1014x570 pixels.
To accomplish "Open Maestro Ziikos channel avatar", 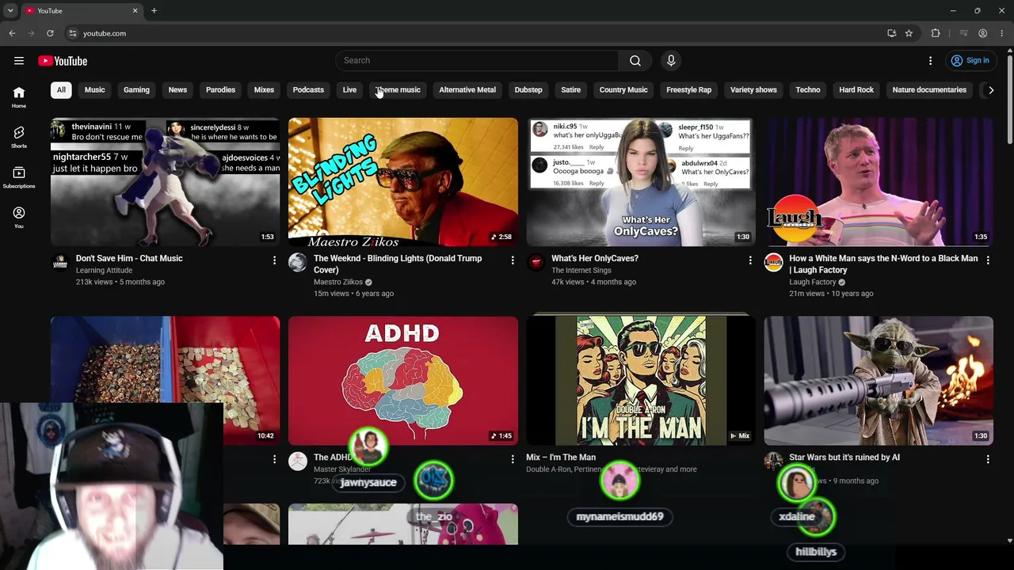I will pos(298,262).
